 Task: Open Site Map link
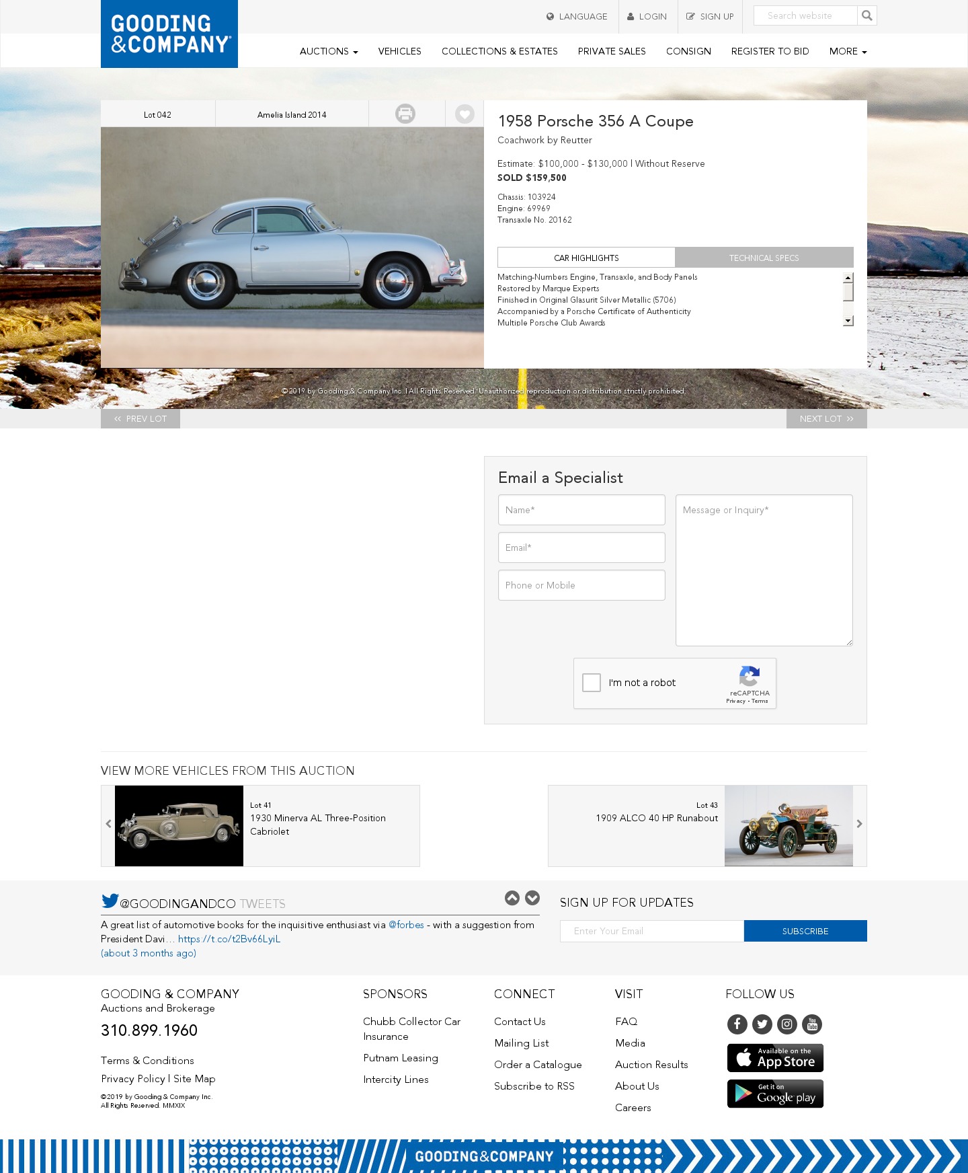coord(194,1079)
